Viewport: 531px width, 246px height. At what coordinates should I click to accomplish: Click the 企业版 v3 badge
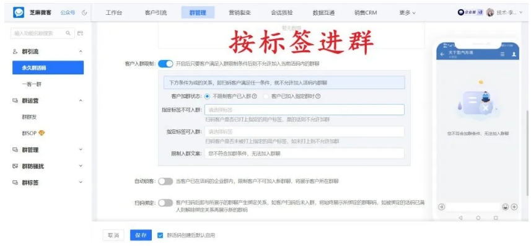(x=470, y=12)
